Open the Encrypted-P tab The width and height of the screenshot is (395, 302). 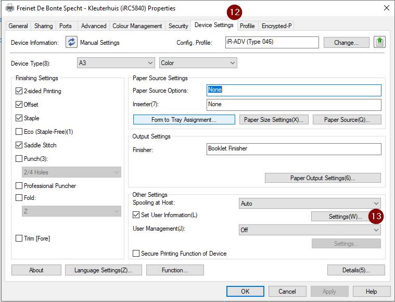click(x=276, y=26)
